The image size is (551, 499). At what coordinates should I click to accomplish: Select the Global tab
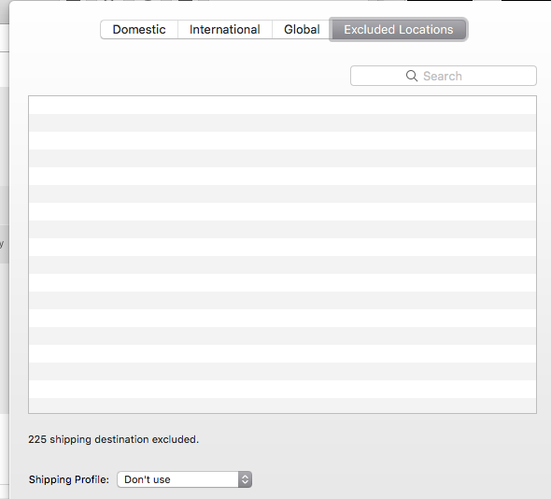pyautogui.click(x=302, y=30)
